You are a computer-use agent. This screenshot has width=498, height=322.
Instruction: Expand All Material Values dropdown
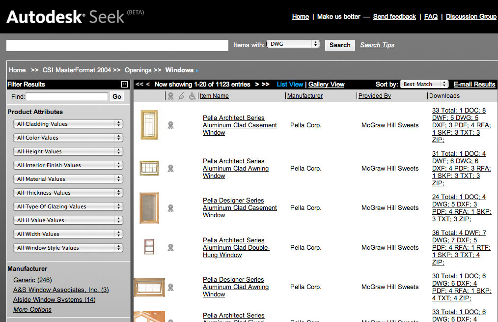[68, 179]
